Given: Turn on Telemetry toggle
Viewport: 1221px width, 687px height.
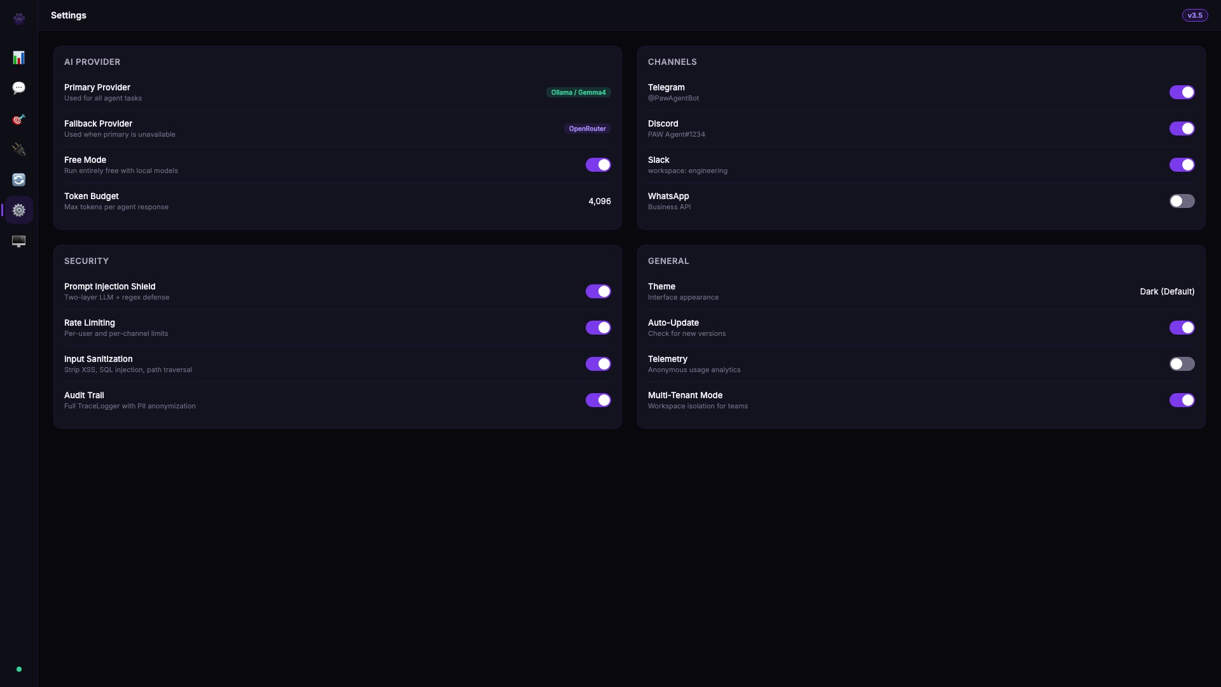Looking at the screenshot, I should coord(1182,364).
